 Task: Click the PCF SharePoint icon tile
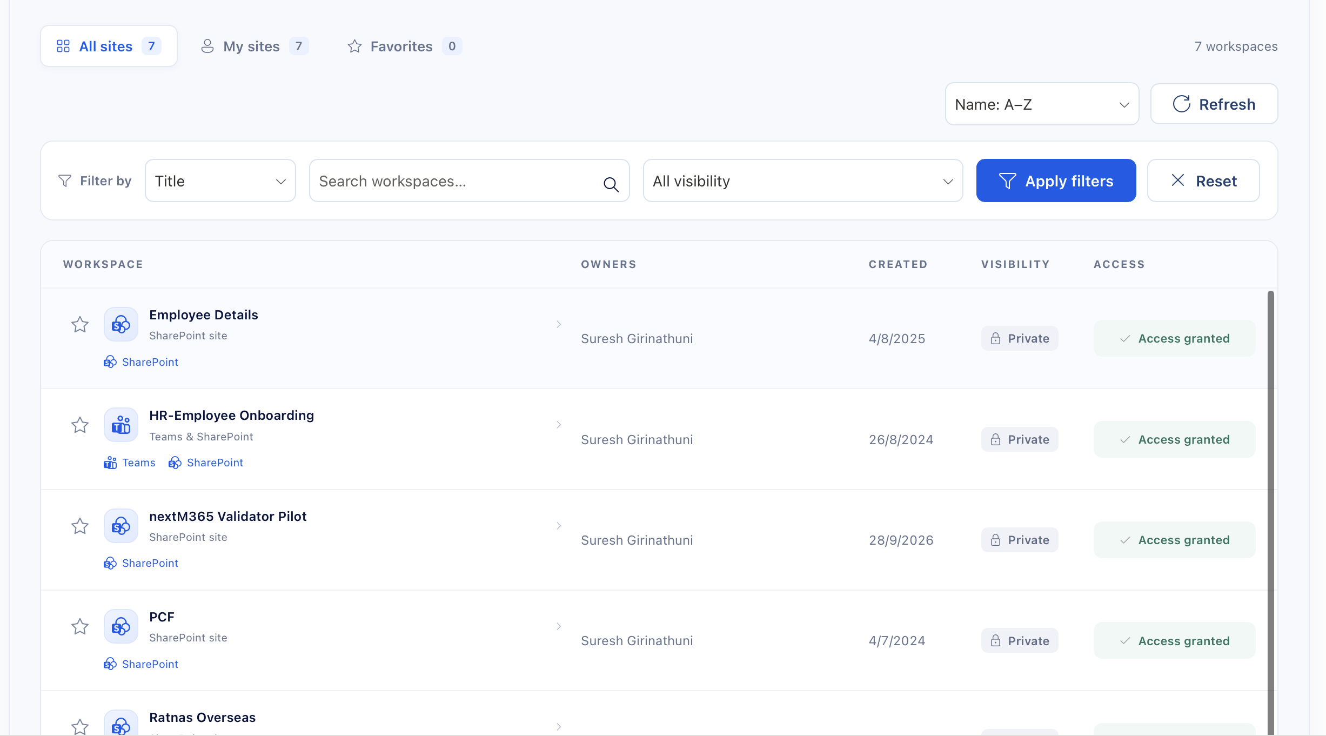pyautogui.click(x=121, y=626)
